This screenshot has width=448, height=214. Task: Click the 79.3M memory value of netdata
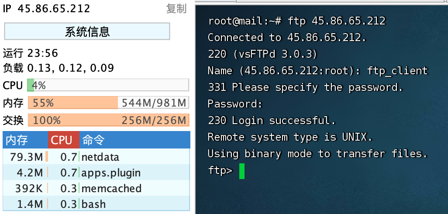26,157
